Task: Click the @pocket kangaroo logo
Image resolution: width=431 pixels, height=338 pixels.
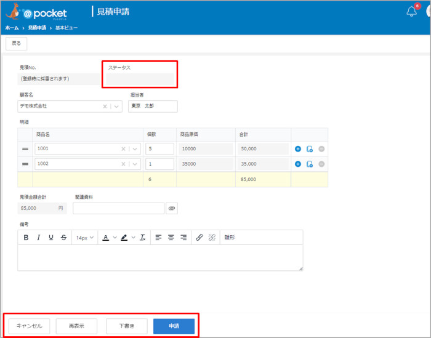Action: [36, 12]
